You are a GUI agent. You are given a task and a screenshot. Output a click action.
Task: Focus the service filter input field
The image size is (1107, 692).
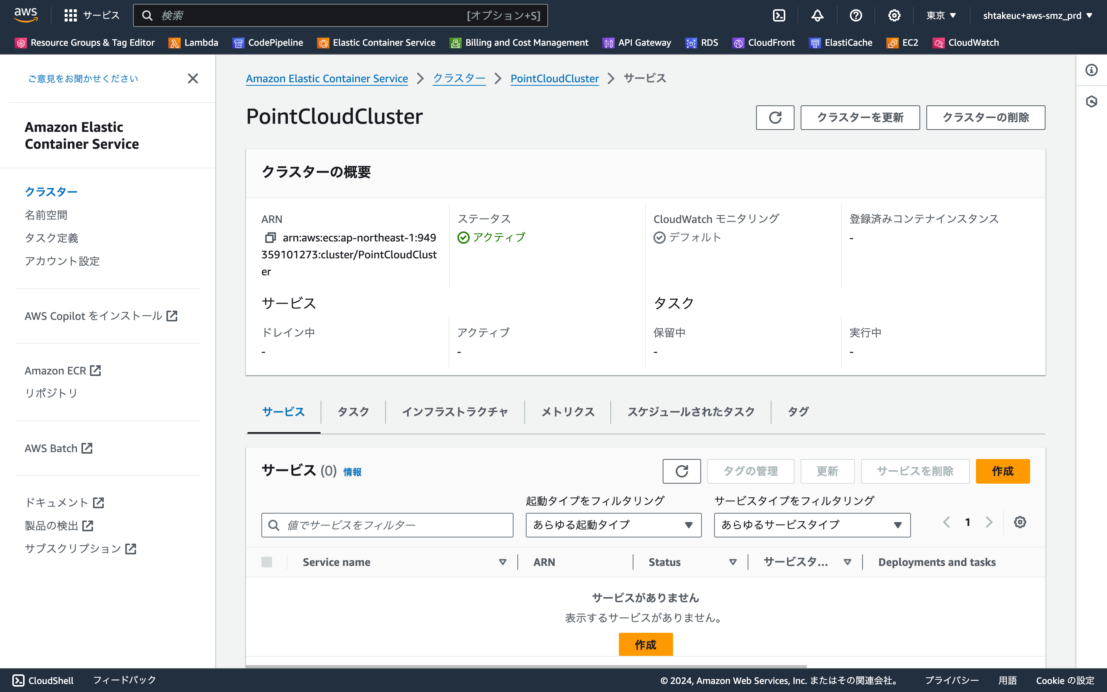387,525
